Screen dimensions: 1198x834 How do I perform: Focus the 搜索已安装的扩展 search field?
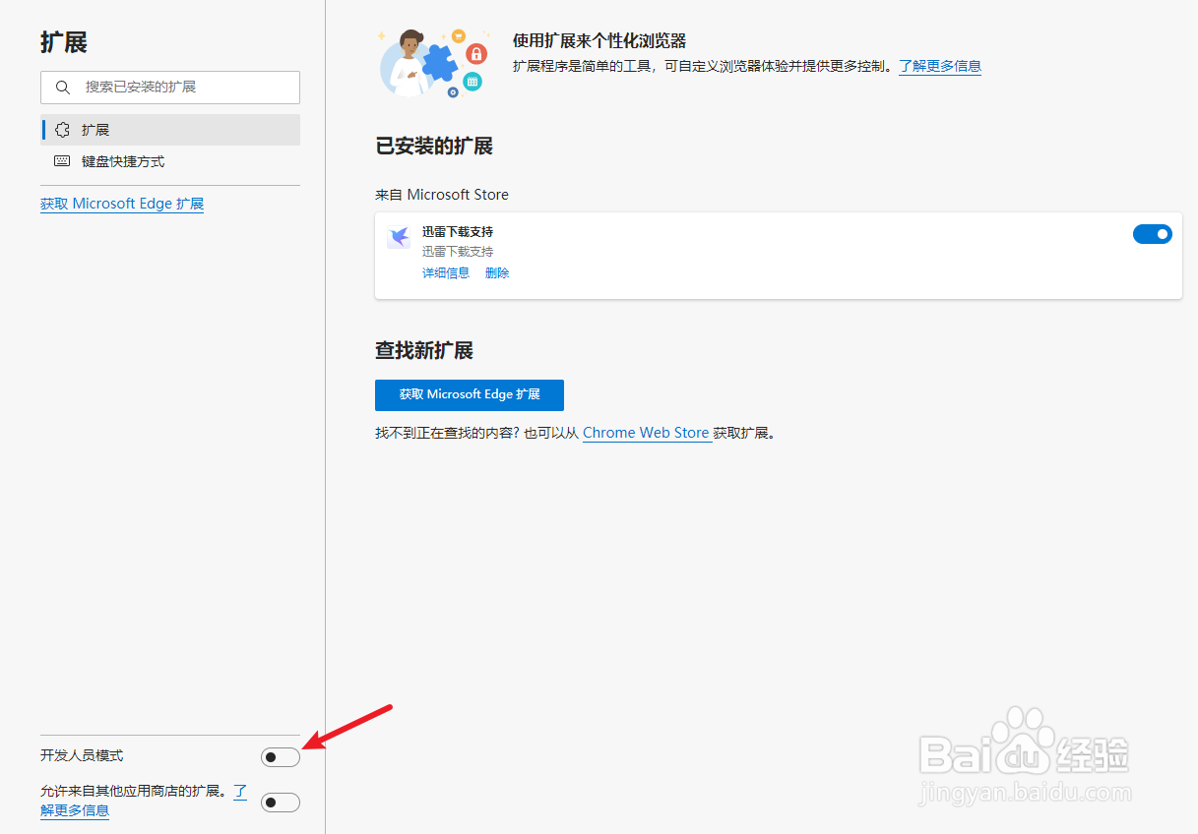click(170, 88)
